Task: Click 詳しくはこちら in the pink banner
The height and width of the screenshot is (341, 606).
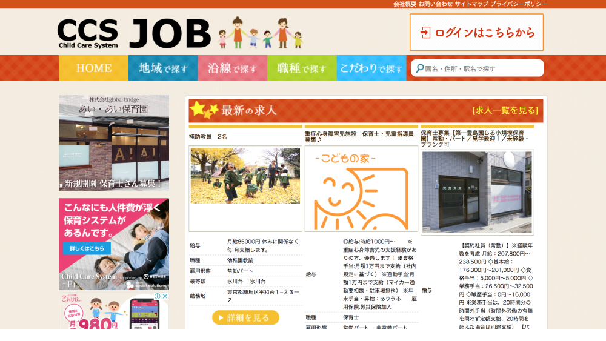Action: (87, 248)
